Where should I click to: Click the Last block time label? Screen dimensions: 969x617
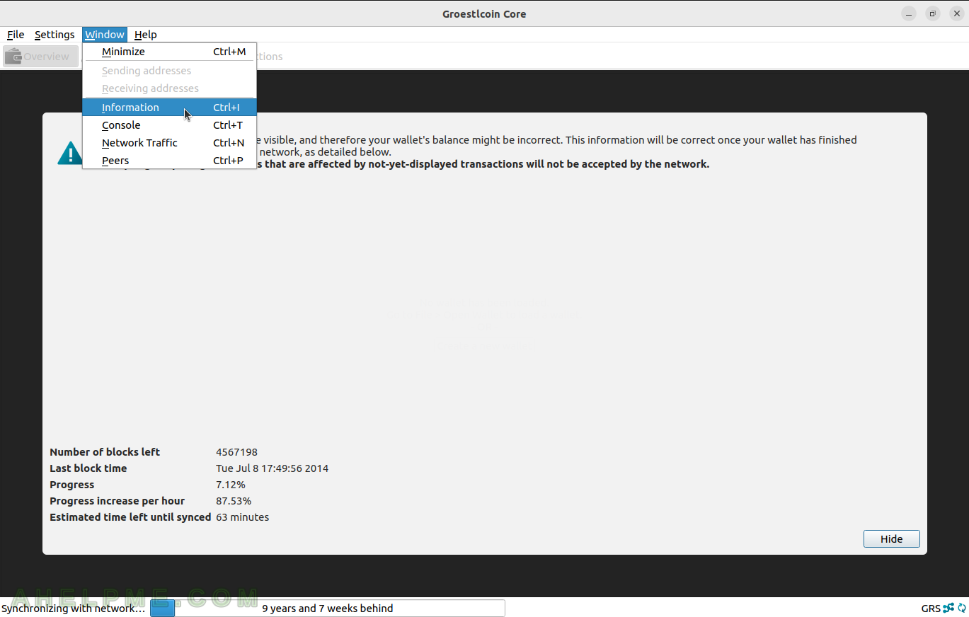(88, 468)
